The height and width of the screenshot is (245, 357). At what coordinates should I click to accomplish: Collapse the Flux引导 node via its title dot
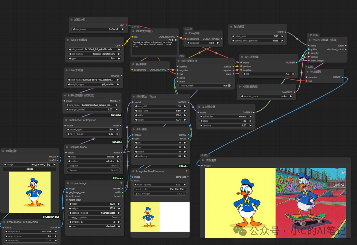(x=186, y=33)
